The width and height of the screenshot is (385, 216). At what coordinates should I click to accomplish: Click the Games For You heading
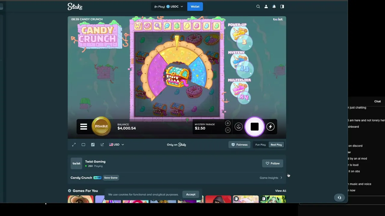(x=85, y=191)
